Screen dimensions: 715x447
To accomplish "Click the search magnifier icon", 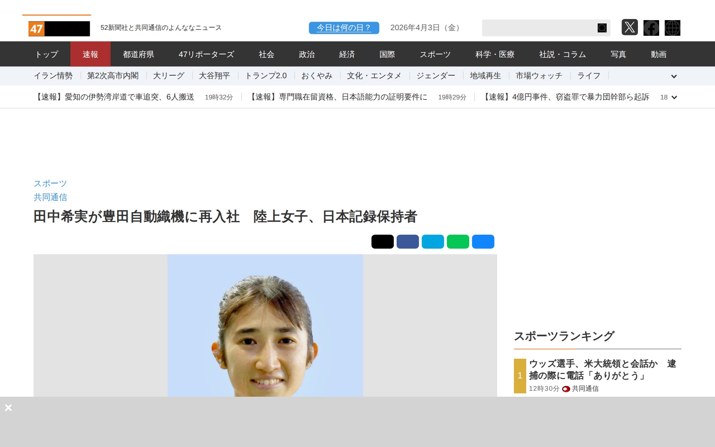I will point(602,28).
